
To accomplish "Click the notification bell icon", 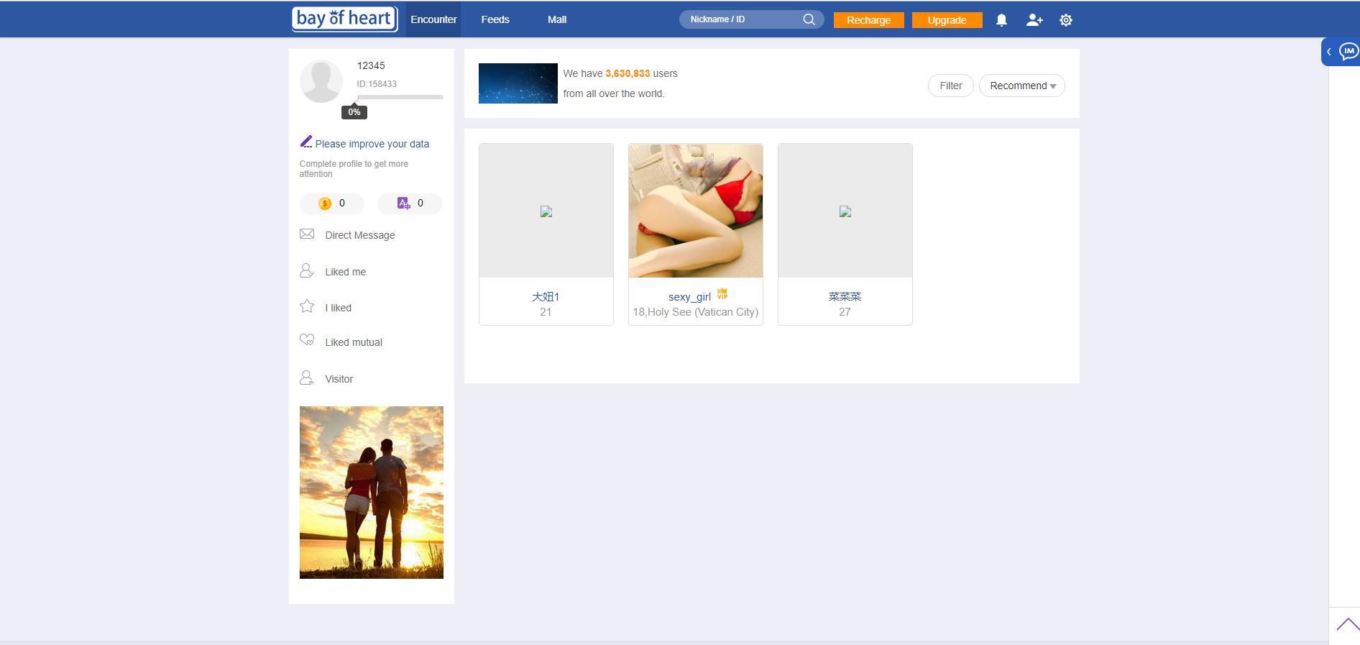I will (1001, 20).
